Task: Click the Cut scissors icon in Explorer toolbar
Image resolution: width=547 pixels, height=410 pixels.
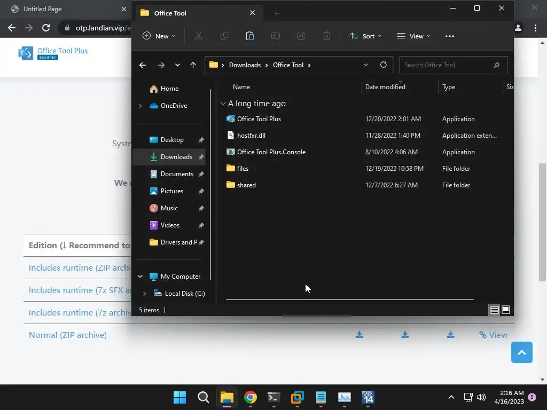Action: click(198, 36)
